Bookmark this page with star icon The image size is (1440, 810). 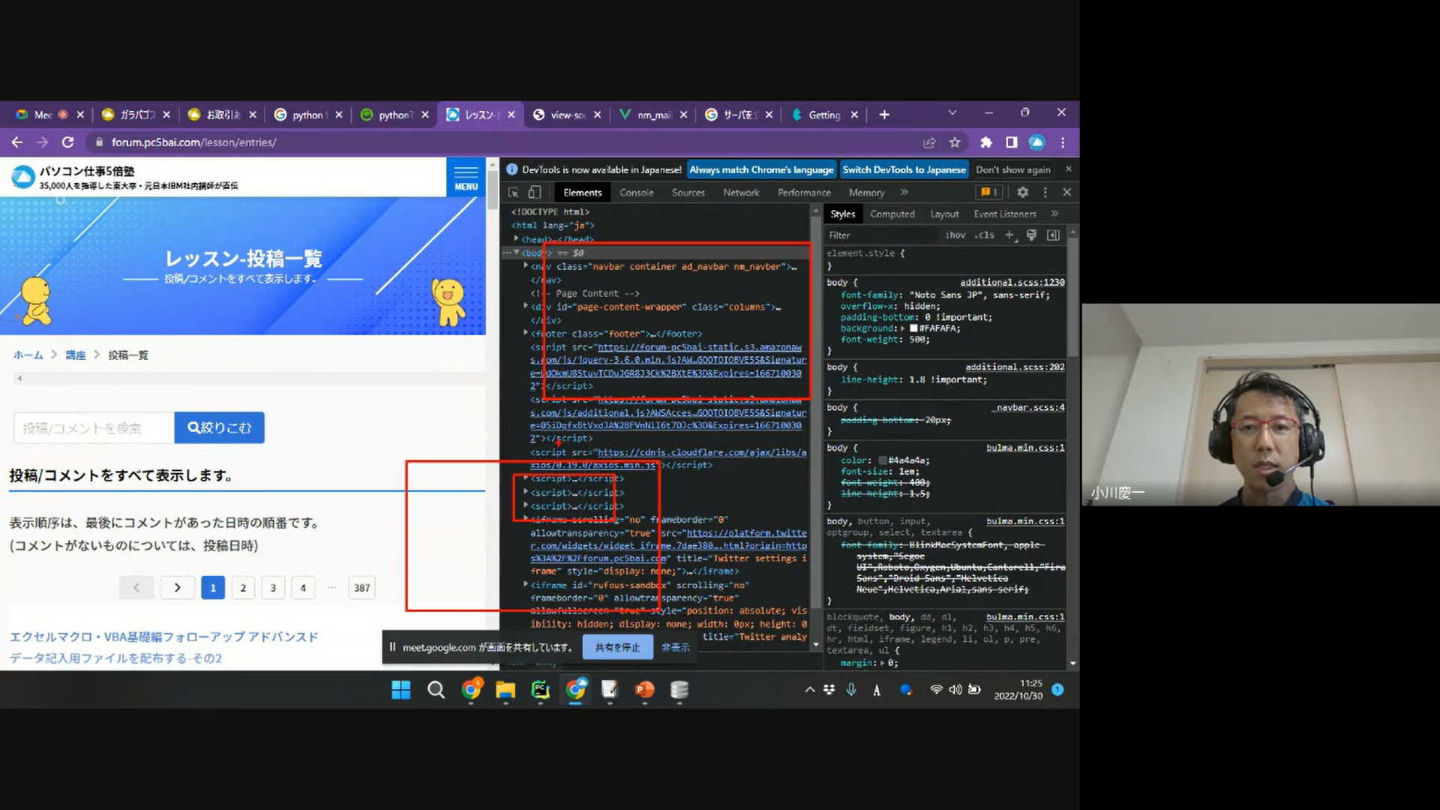coord(955,142)
